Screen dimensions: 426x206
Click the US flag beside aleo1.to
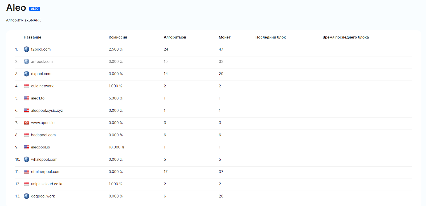(x=26, y=98)
